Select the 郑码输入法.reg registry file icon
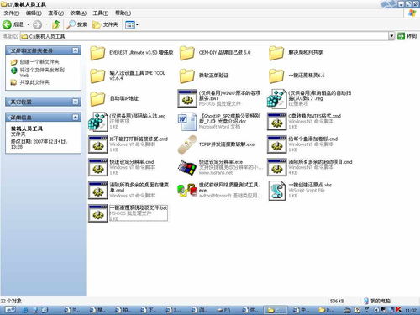 coord(98,122)
